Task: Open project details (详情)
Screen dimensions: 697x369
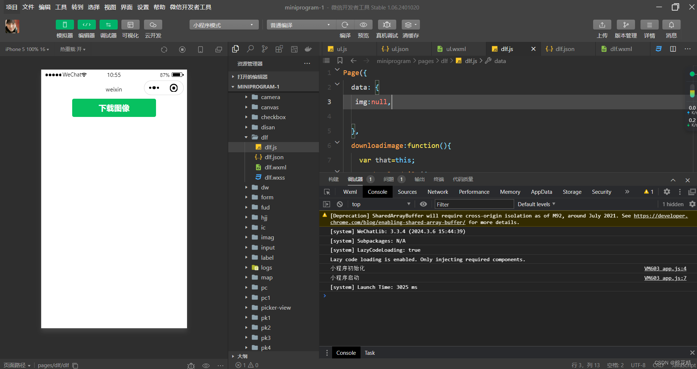Action: [x=649, y=25]
